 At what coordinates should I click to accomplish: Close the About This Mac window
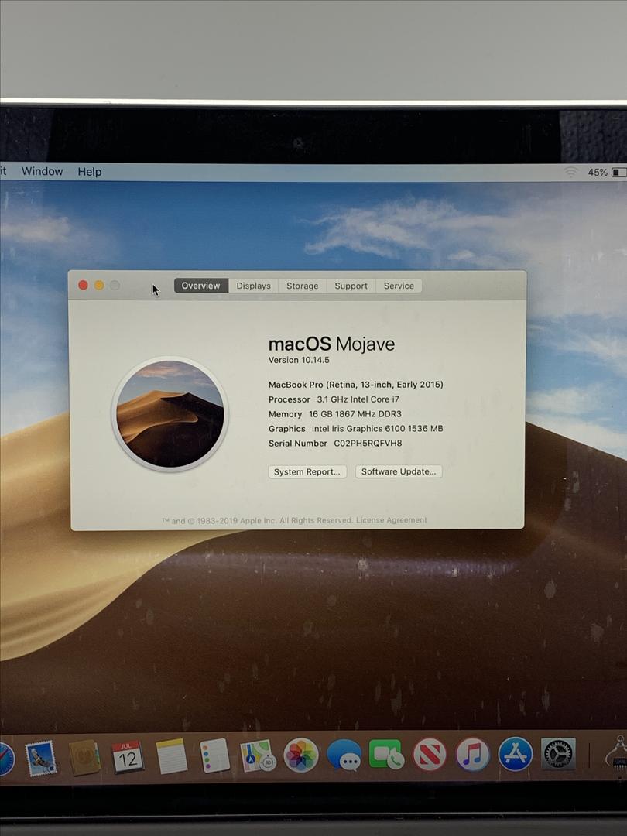pyautogui.click(x=83, y=285)
